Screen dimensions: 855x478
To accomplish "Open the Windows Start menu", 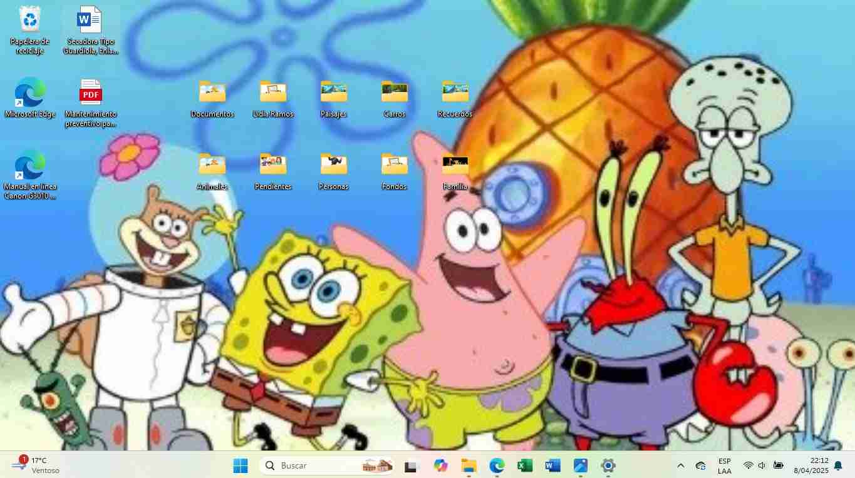I will (x=241, y=465).
